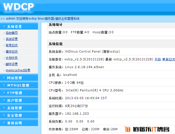Viewport: 175px width, 134px height.
Task: Click the bullet icon before 计划任务
Action: pyautogui.click(x=4, y=58)
